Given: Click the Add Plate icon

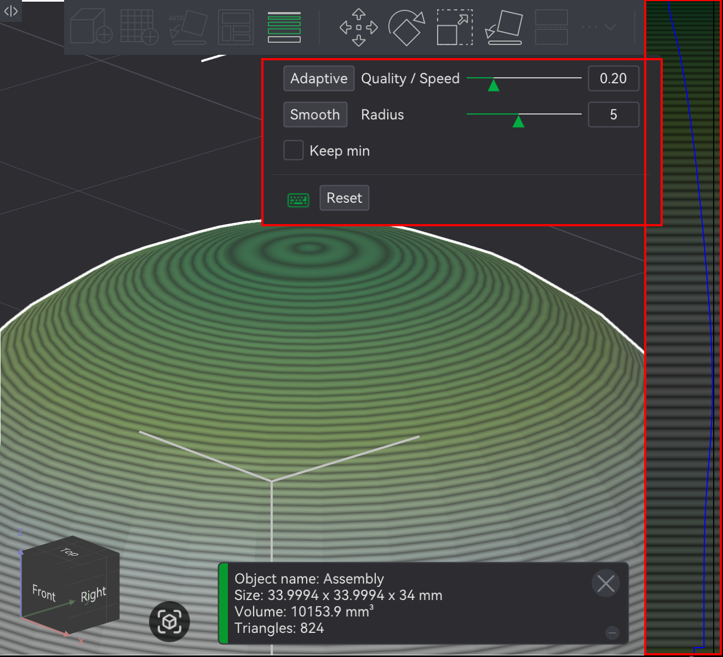Looking at the screenshot, I should coord(139,27).
